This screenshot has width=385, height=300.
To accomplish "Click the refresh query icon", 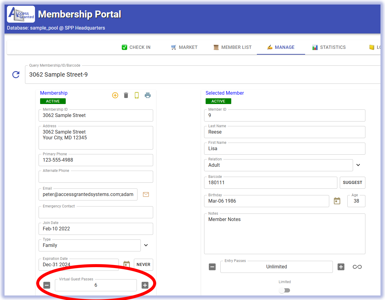I will click(16, 74).
